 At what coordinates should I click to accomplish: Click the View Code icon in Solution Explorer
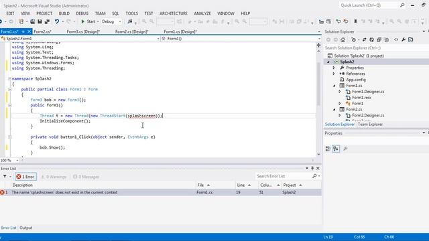396,39
